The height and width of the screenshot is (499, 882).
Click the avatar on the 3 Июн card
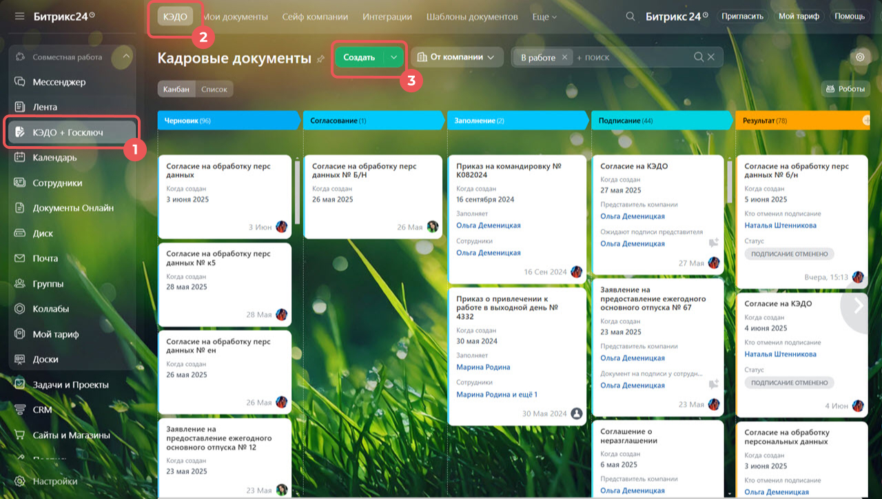[282, 227]
